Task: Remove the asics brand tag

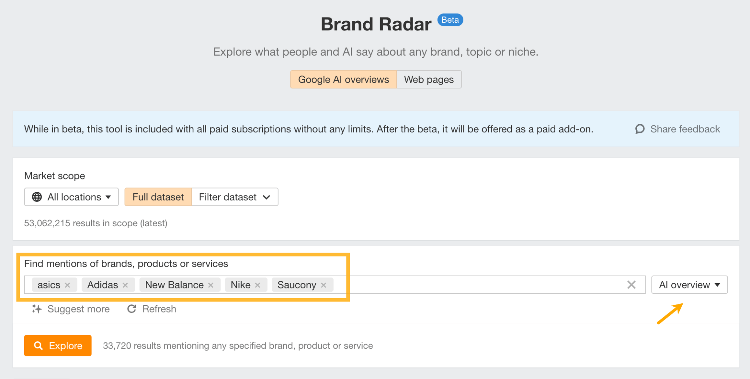Action: tap(67, 285)
